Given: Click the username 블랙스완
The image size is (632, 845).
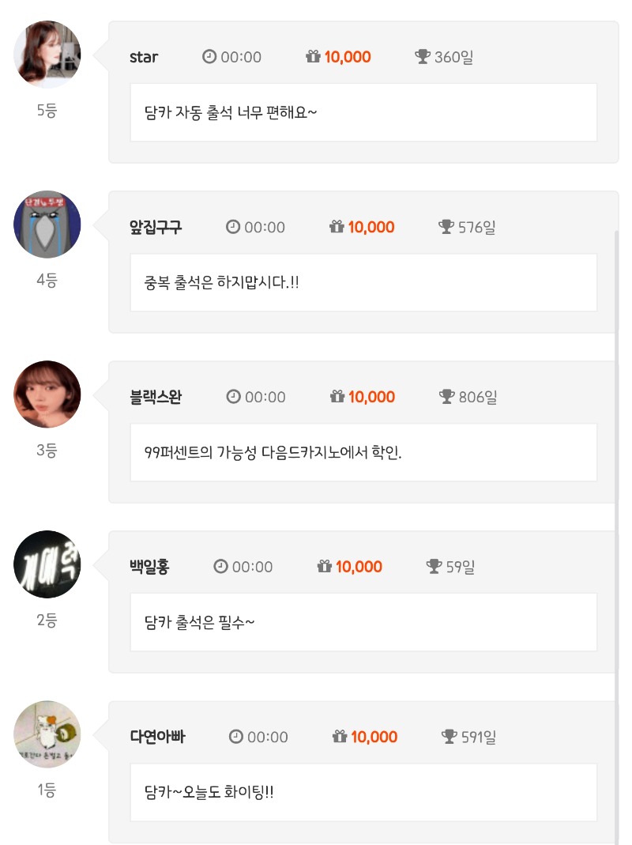Looking at the screenshot, I should pos(156,397).
